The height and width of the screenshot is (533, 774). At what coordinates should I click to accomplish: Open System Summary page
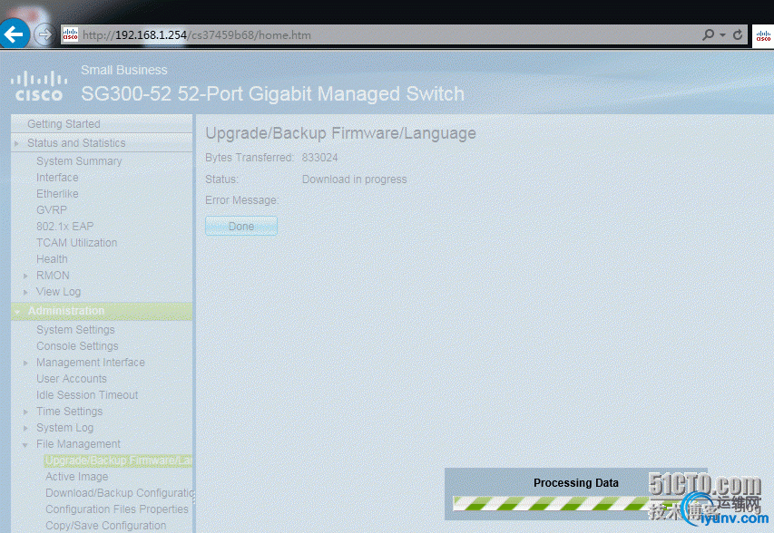click(x=79, y=161)
